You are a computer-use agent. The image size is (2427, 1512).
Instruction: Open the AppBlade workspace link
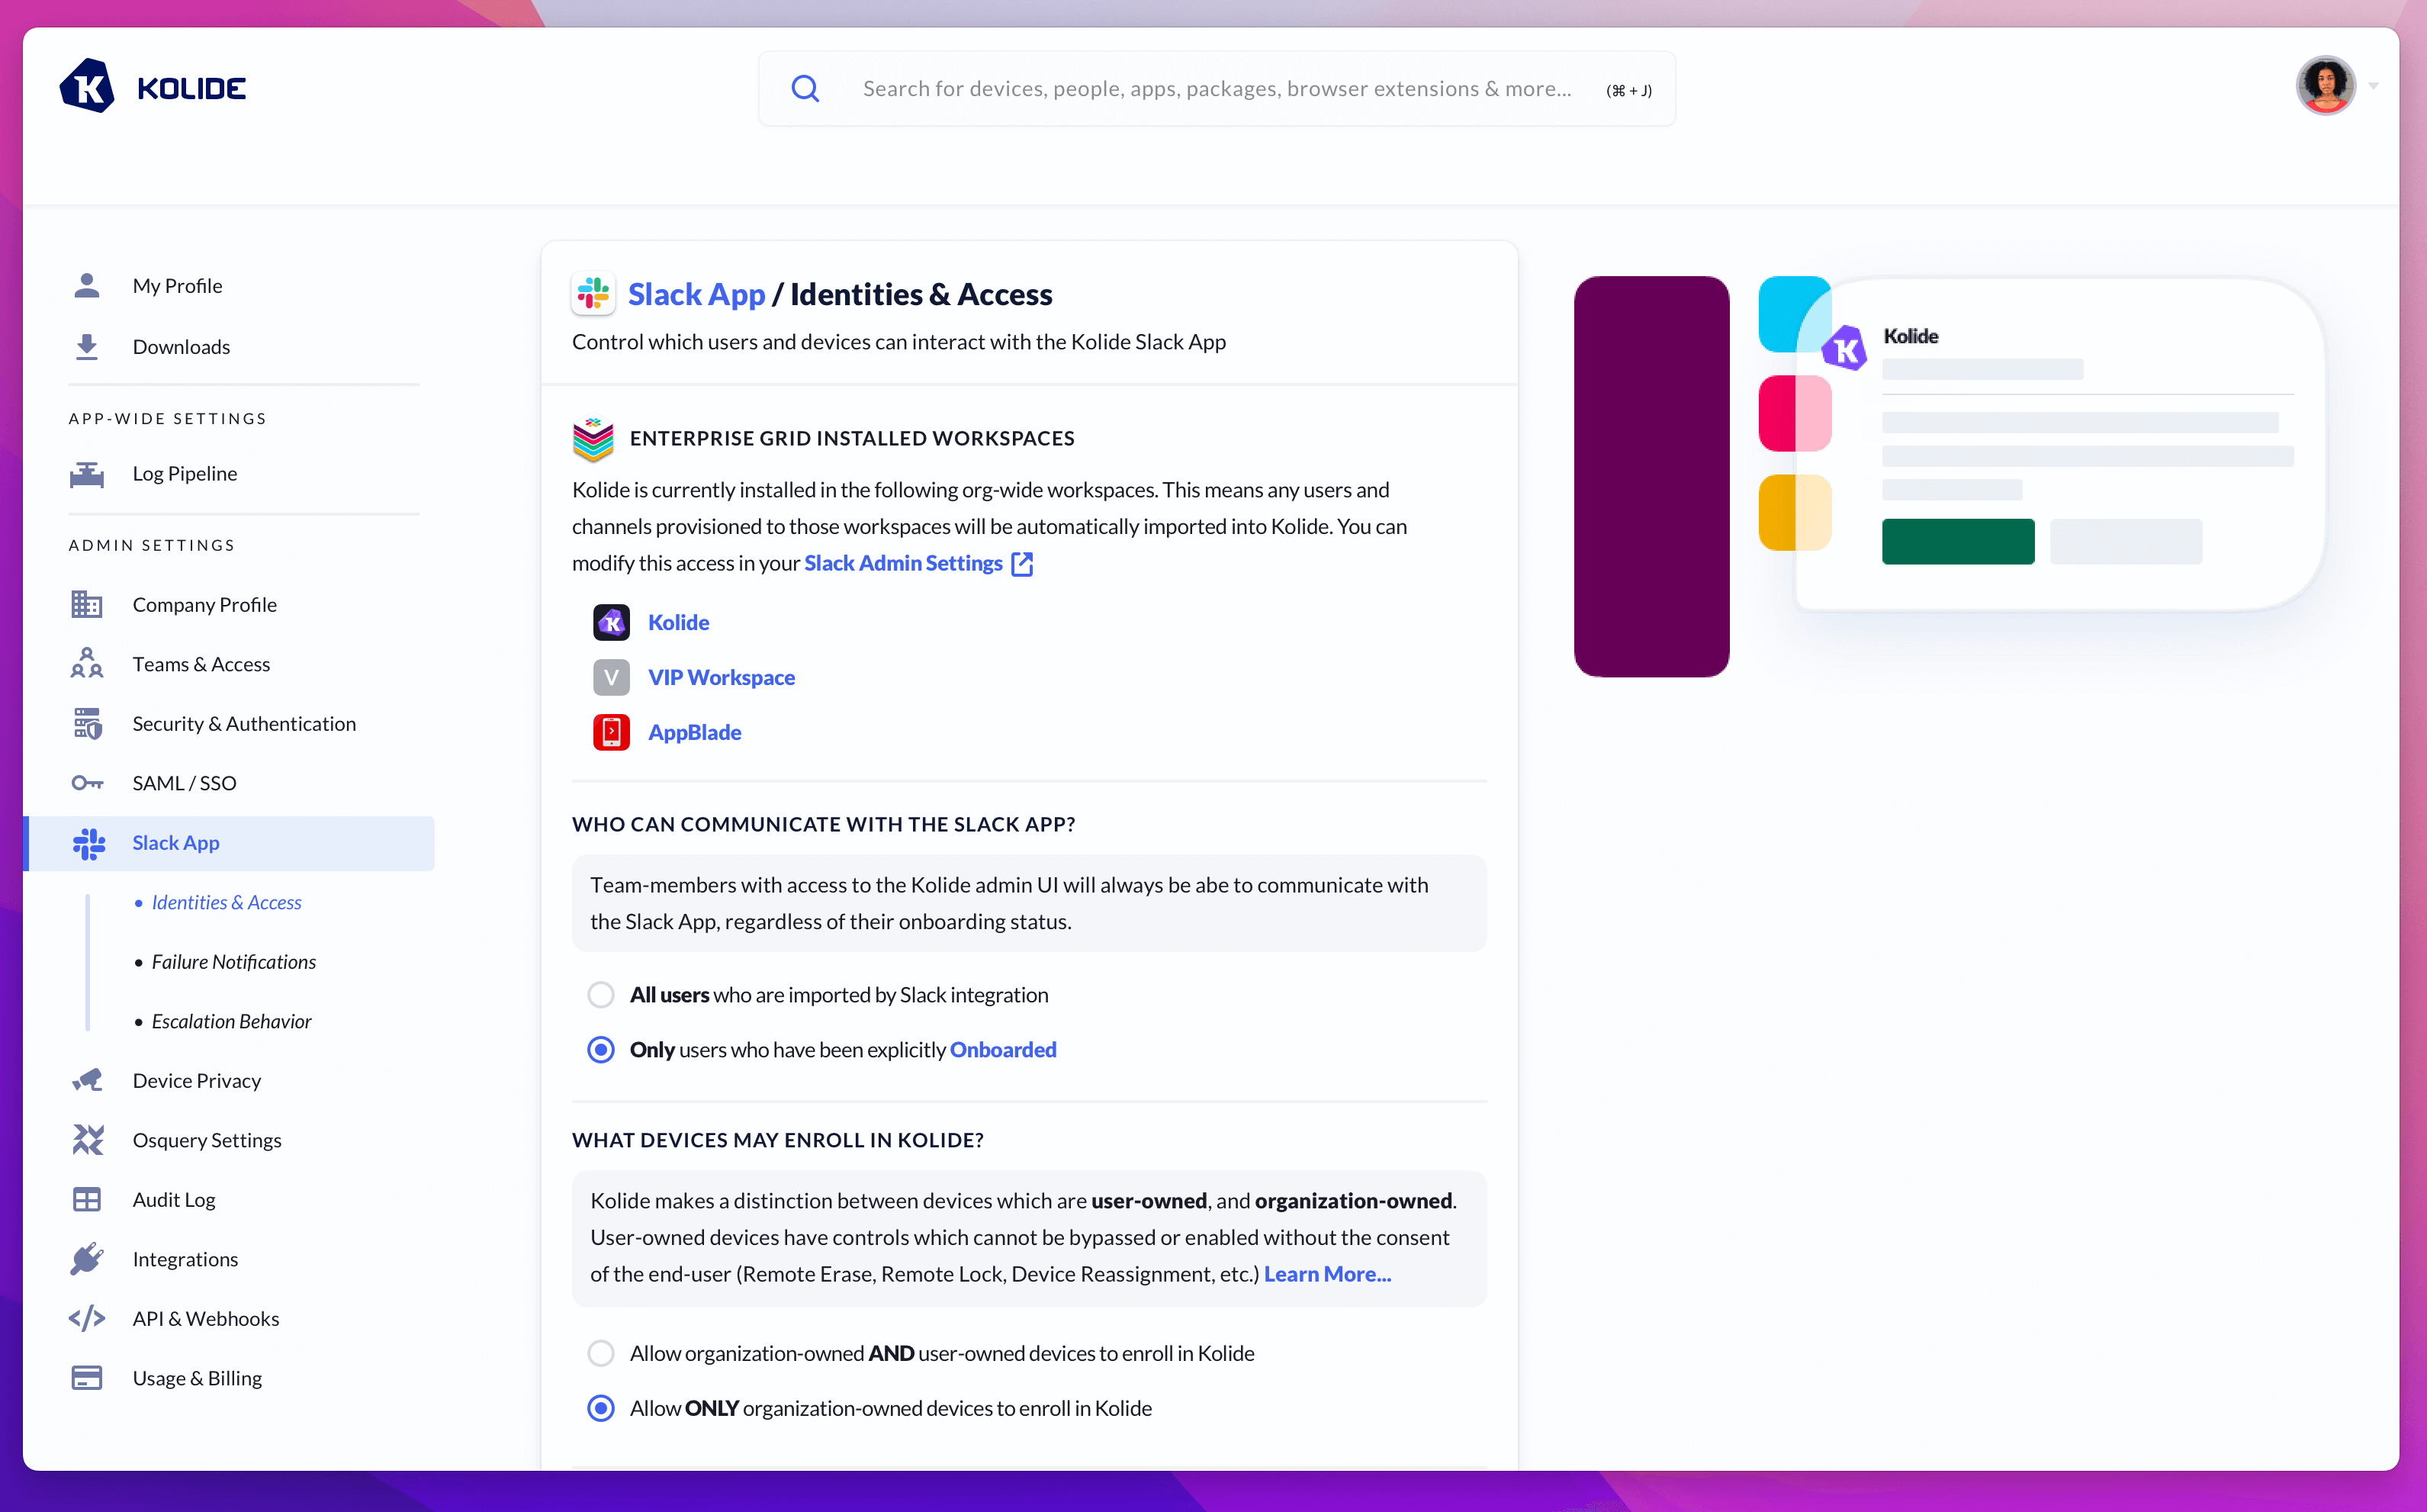pos(695,733)
